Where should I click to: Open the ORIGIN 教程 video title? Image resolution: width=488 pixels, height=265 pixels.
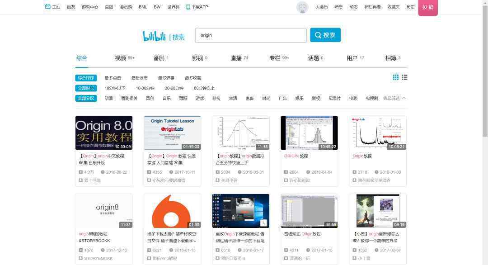[296, 156]
